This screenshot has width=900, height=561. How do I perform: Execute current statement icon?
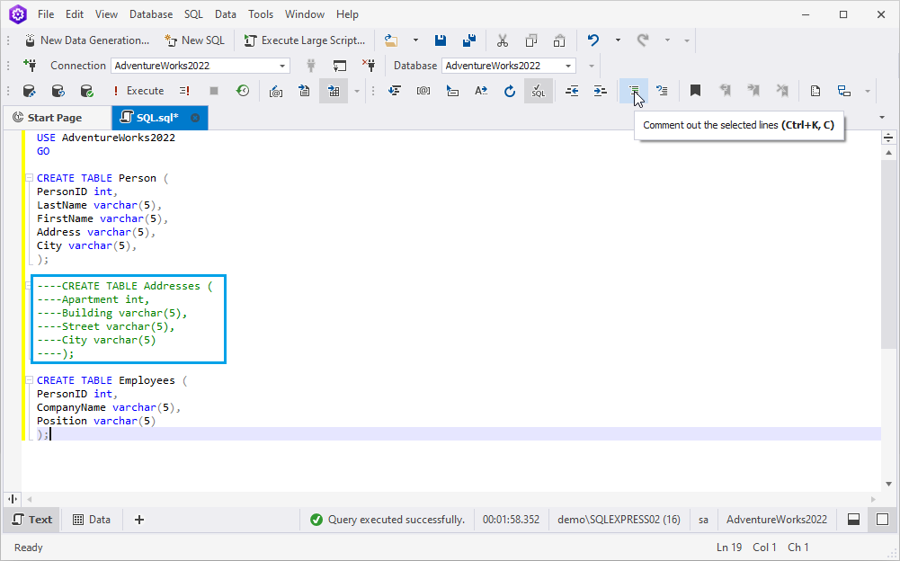tap(184, 91)
